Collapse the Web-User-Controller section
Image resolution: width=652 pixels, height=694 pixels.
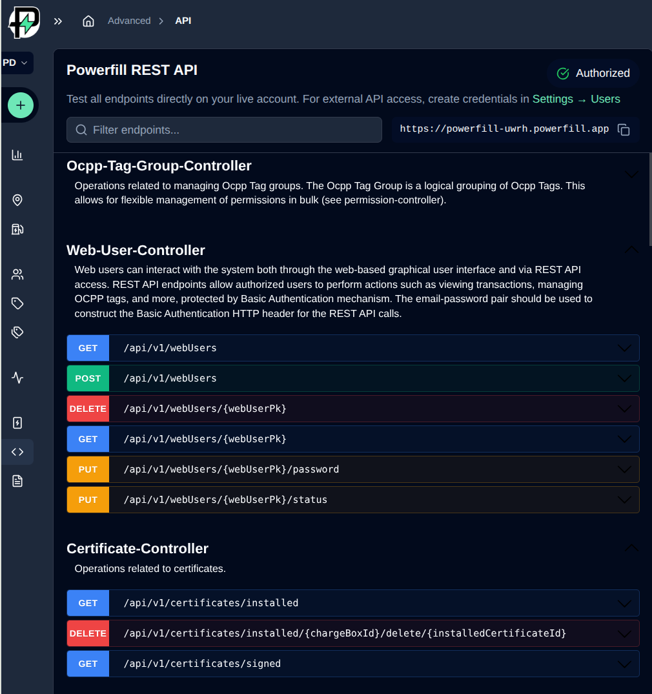(x=631, y=250)
